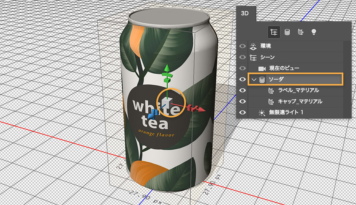The height and width of the screenshot is (205, 356).
Task: Hide the ソーダ mesh
Action: (242, 79)
